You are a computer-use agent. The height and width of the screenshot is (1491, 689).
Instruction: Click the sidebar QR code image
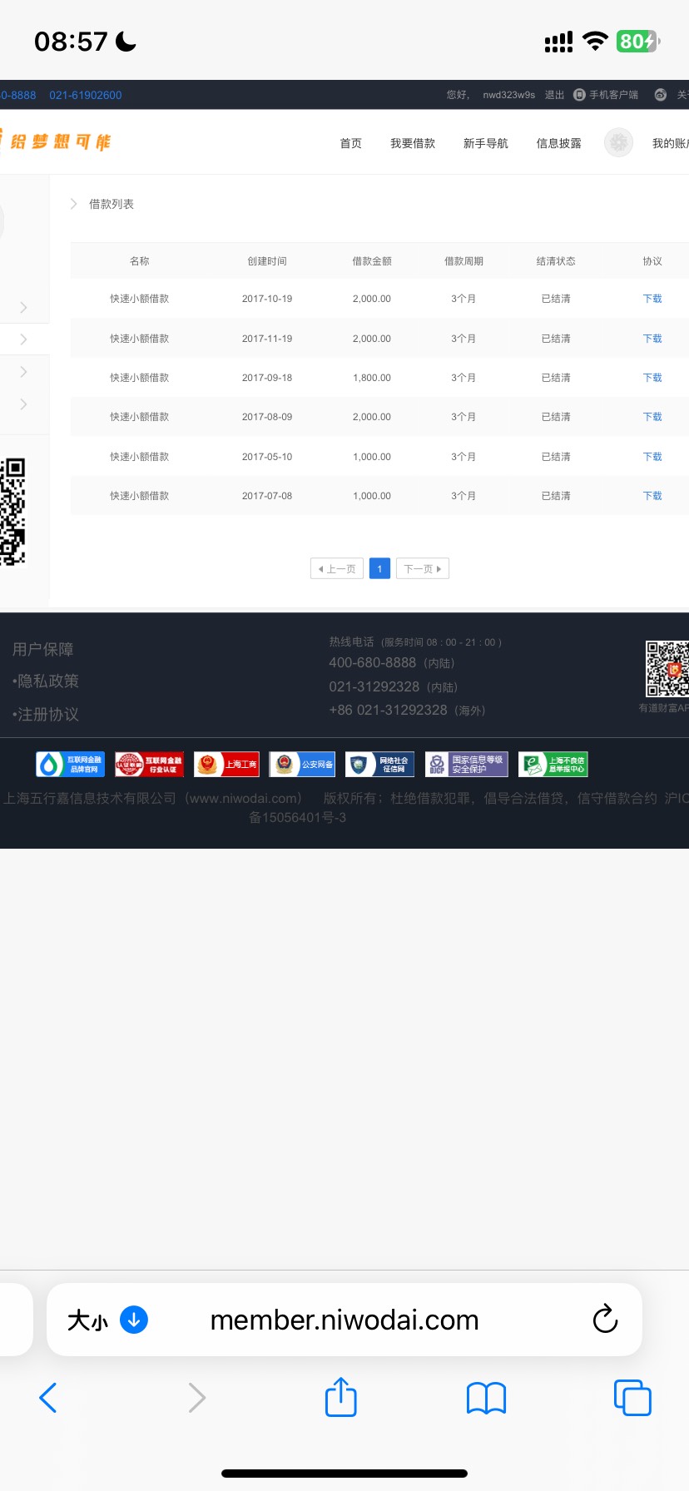[x=12, y=512]
